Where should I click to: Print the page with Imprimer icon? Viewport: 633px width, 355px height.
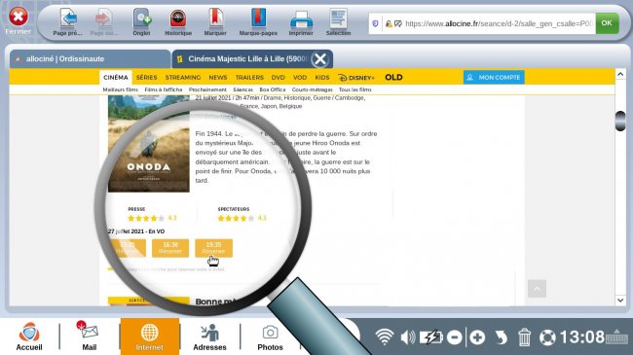[x=301, y=19]
